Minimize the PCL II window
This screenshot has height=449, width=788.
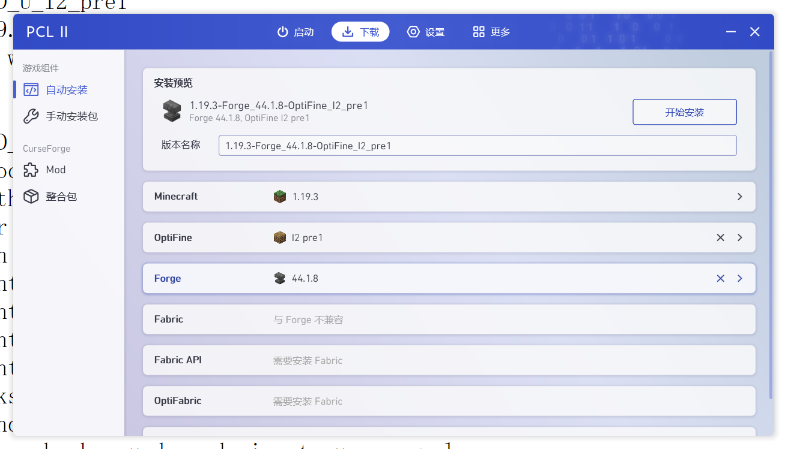click(731, 32)
